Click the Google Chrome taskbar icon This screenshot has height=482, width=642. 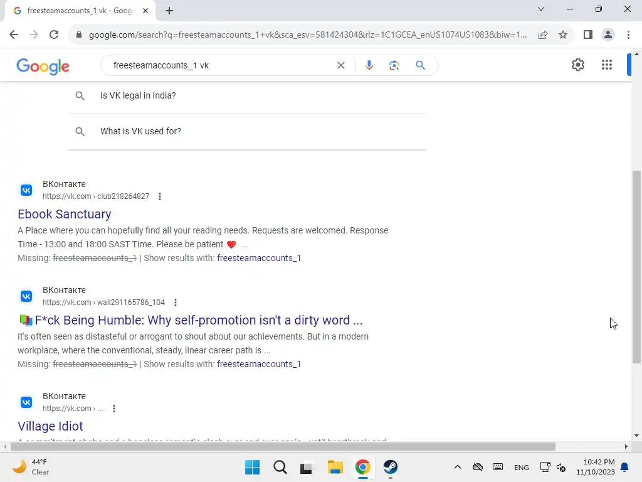pos(363,467)
